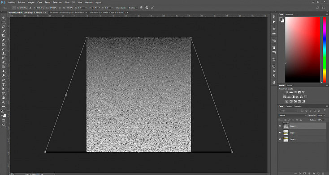The image size is (329, 175).
Task: Create a new layer
Action: click(319, 173)
